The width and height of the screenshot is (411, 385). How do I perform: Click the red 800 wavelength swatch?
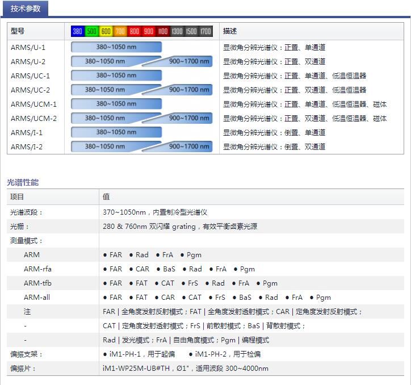[x=134, y=31]
